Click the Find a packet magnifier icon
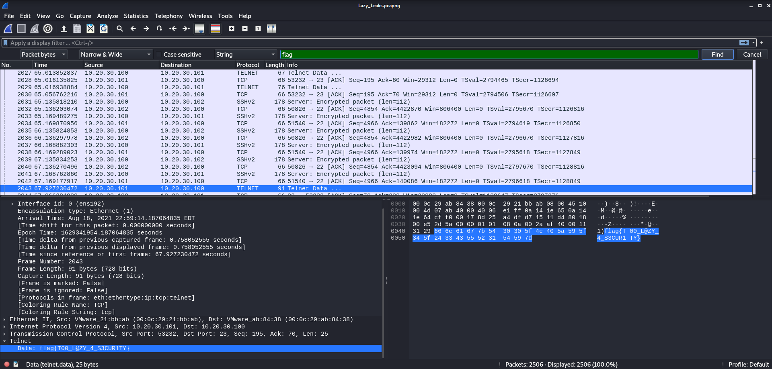Viewport: 772px width, 369px height. coord(120,29)
